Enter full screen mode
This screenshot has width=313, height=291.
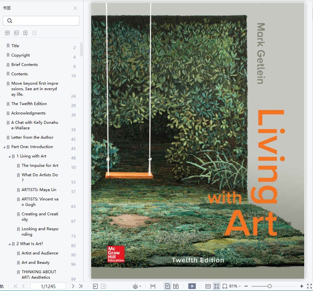click(309, 286)
